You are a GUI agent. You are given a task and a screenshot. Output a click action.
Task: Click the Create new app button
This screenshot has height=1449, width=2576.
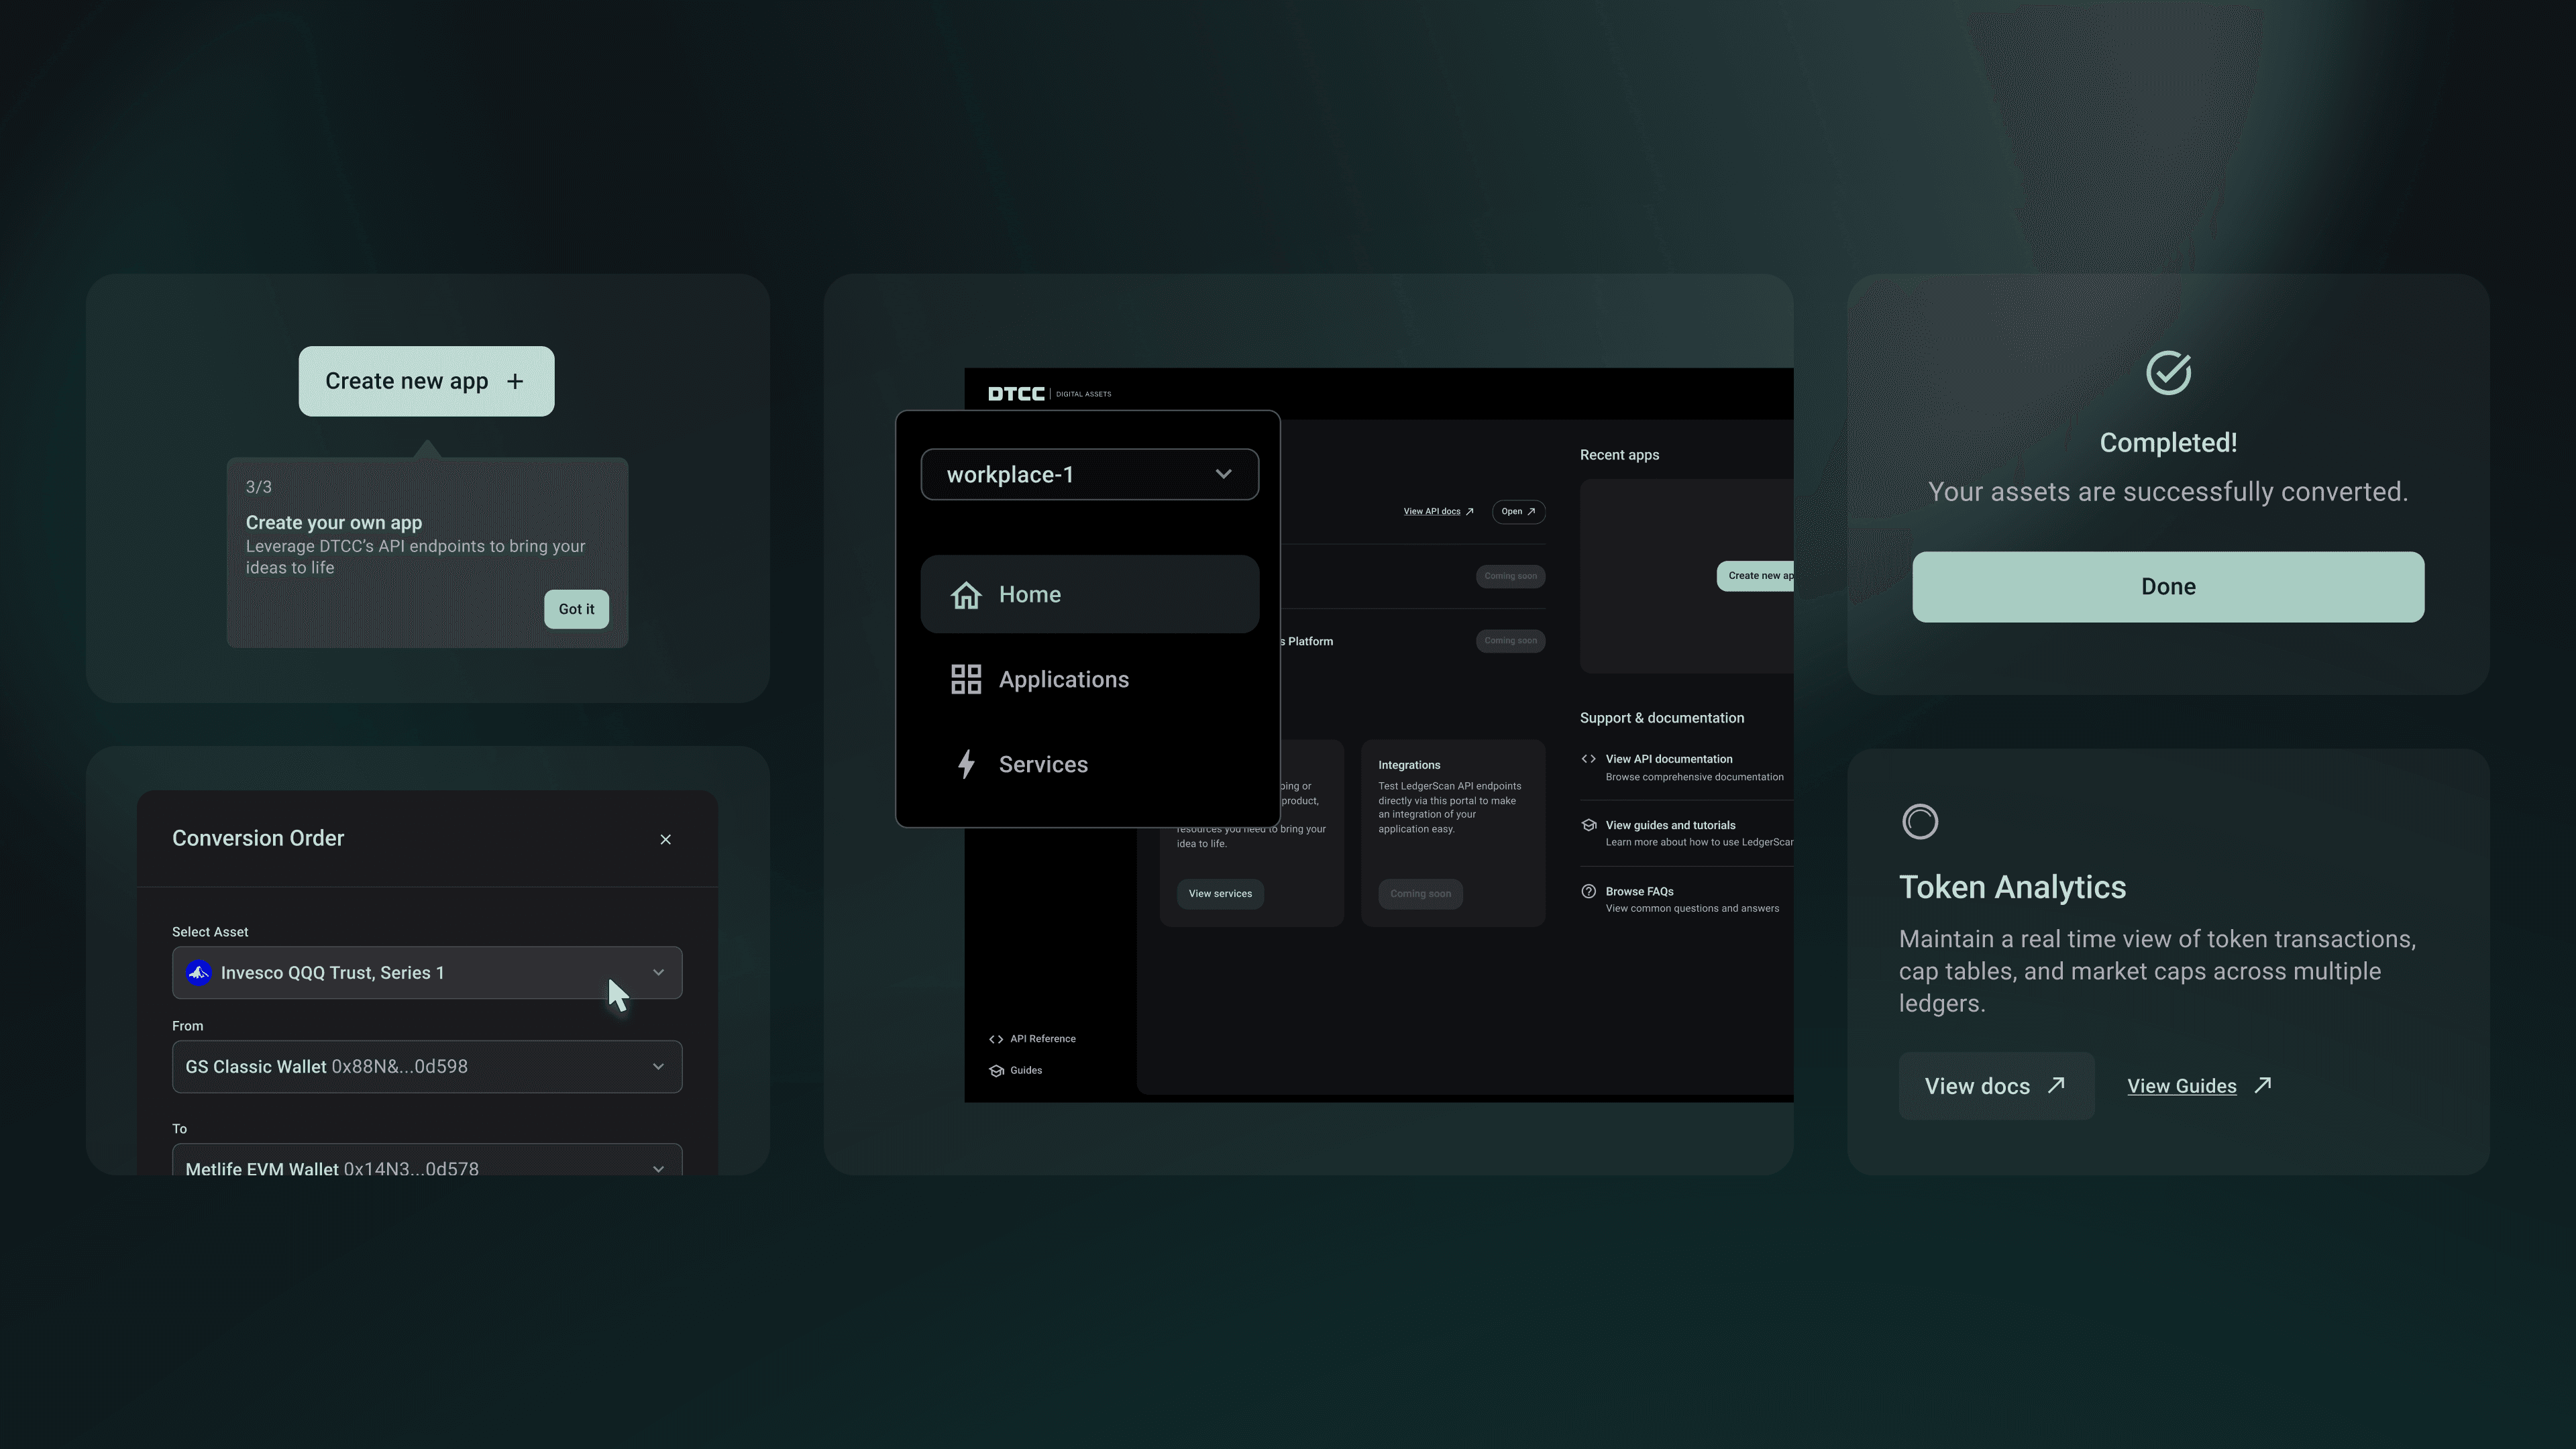[426, 381]
